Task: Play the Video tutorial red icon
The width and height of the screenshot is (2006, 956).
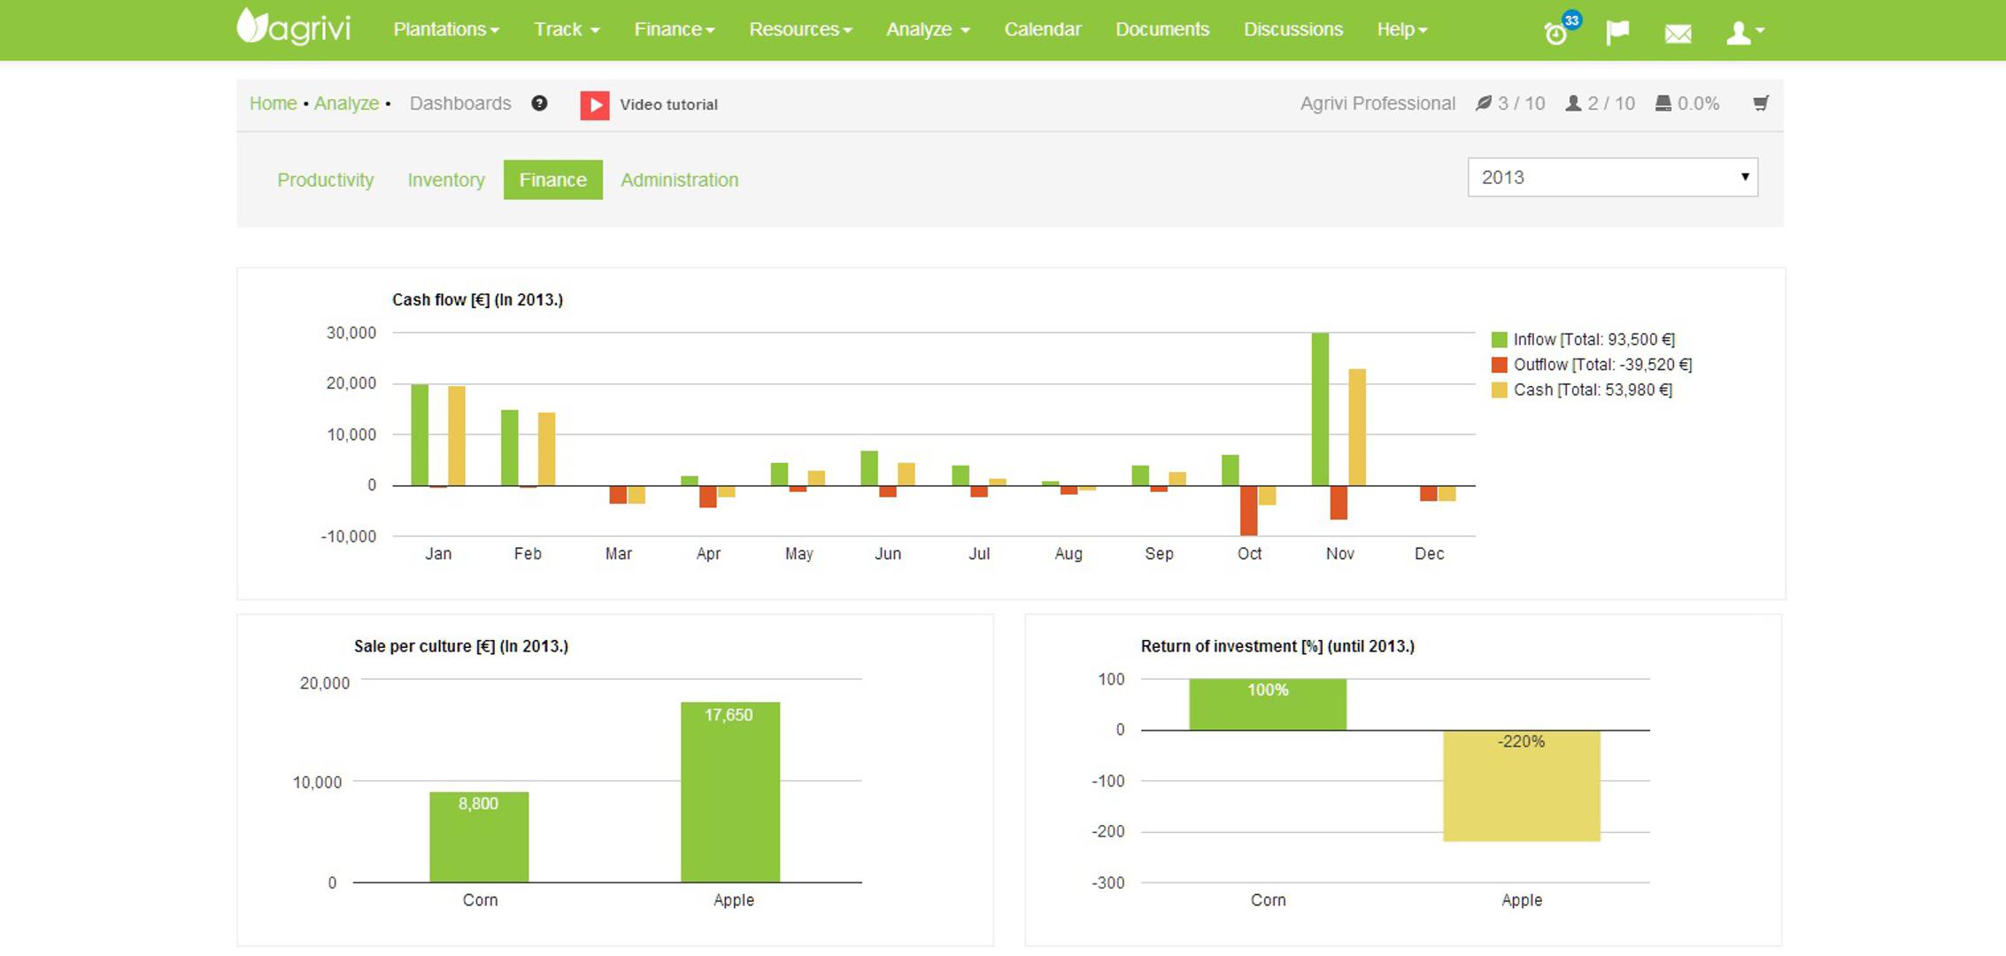Action: [594, 105]
